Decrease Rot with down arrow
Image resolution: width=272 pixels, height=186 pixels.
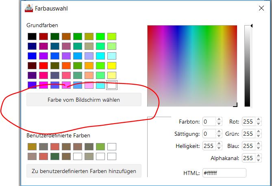[259, 124]
